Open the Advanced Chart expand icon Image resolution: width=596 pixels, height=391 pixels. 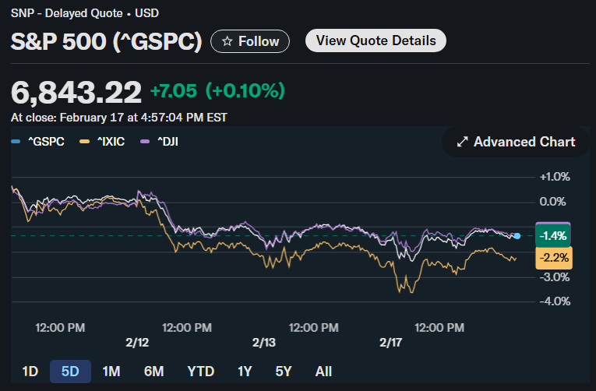(462, 142)
